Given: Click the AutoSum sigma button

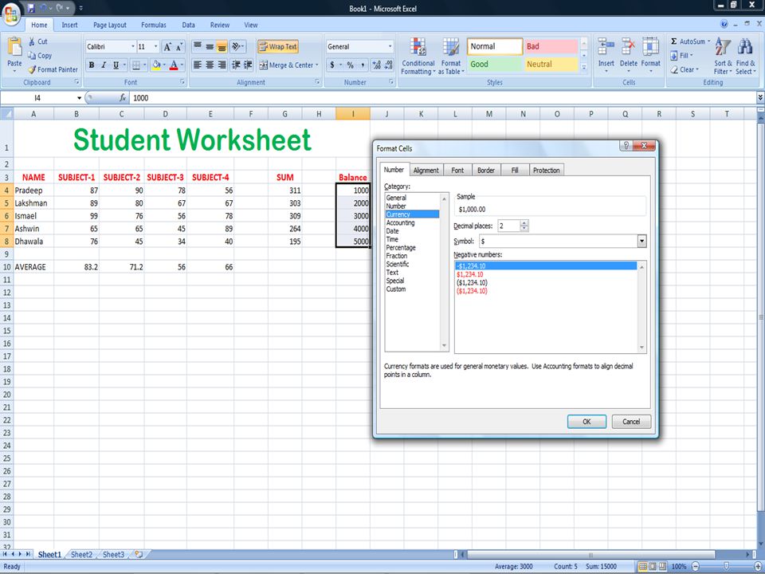Looking at the screenshot, I should coord(688,41).
